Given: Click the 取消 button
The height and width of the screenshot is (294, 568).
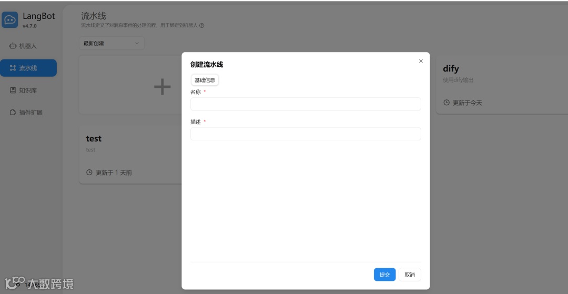Looking at the screenshot, I should tap(410, 275).
